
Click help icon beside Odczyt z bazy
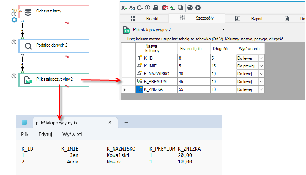point(14,14)
